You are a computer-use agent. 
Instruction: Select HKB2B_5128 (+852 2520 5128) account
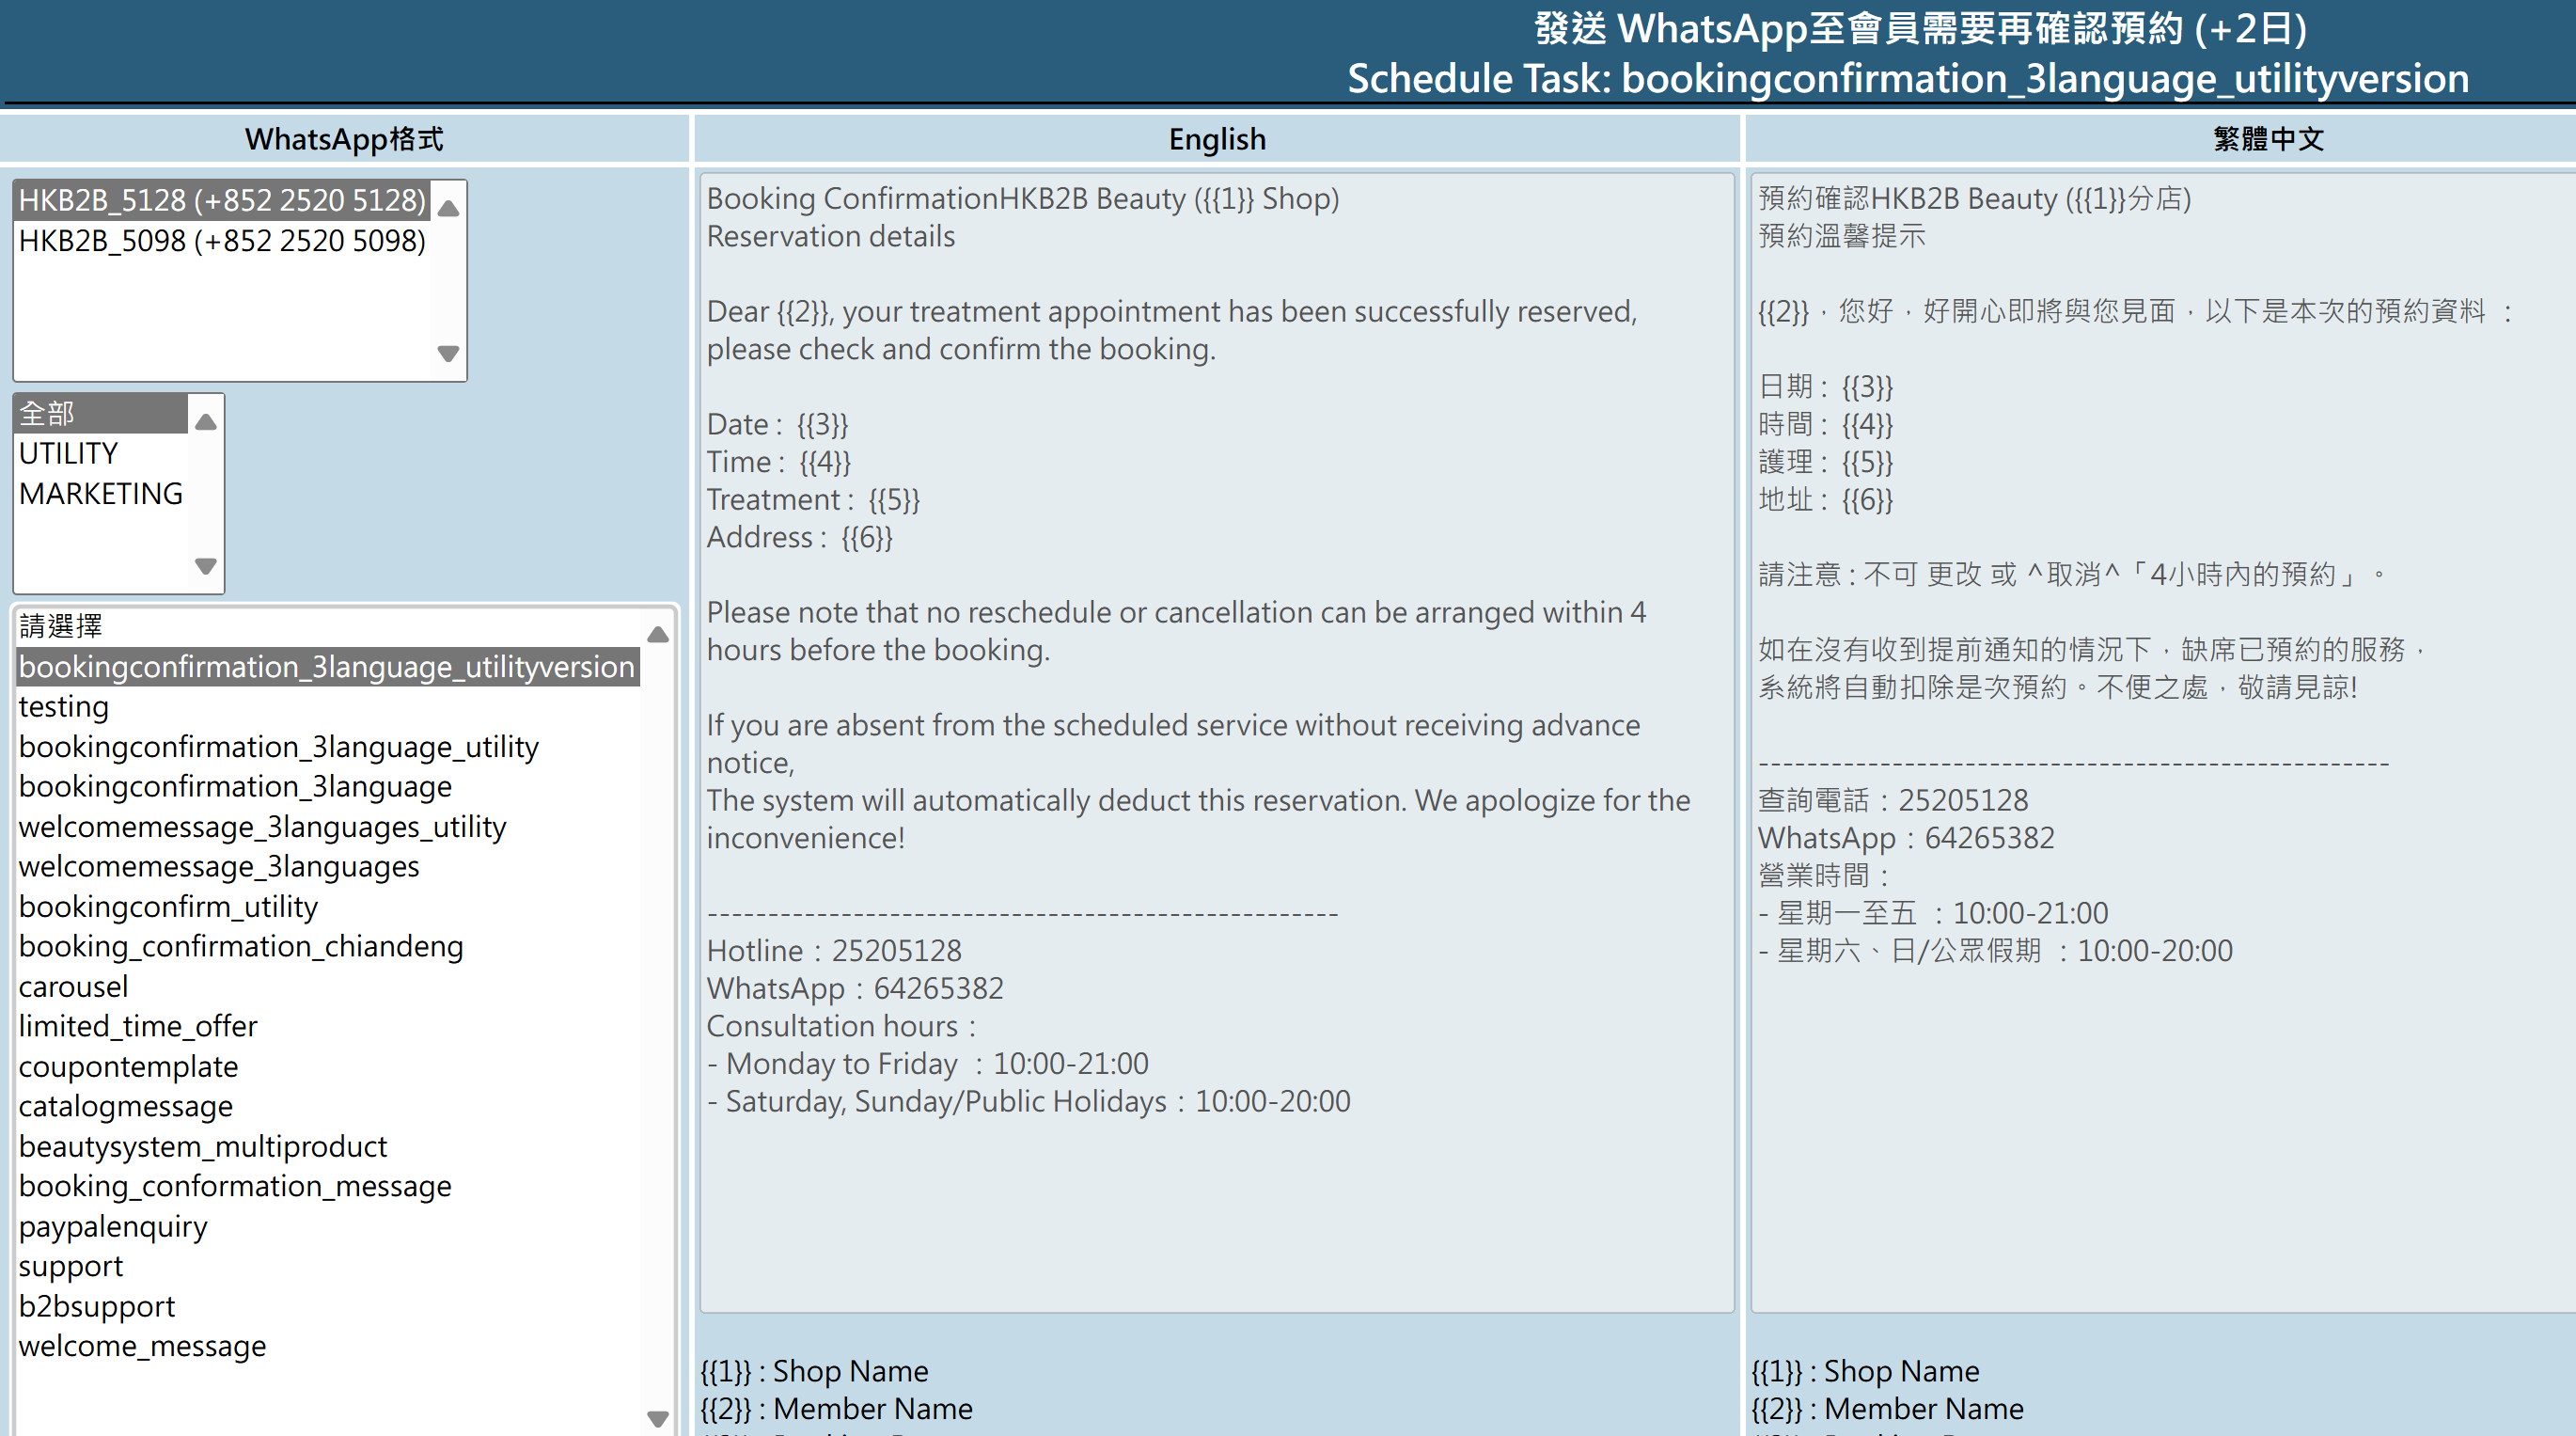(222, 200)
